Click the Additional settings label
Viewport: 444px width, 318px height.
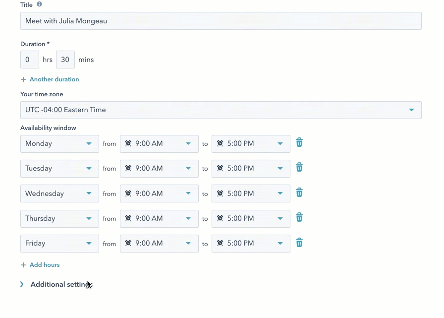(x=61, y=284)
